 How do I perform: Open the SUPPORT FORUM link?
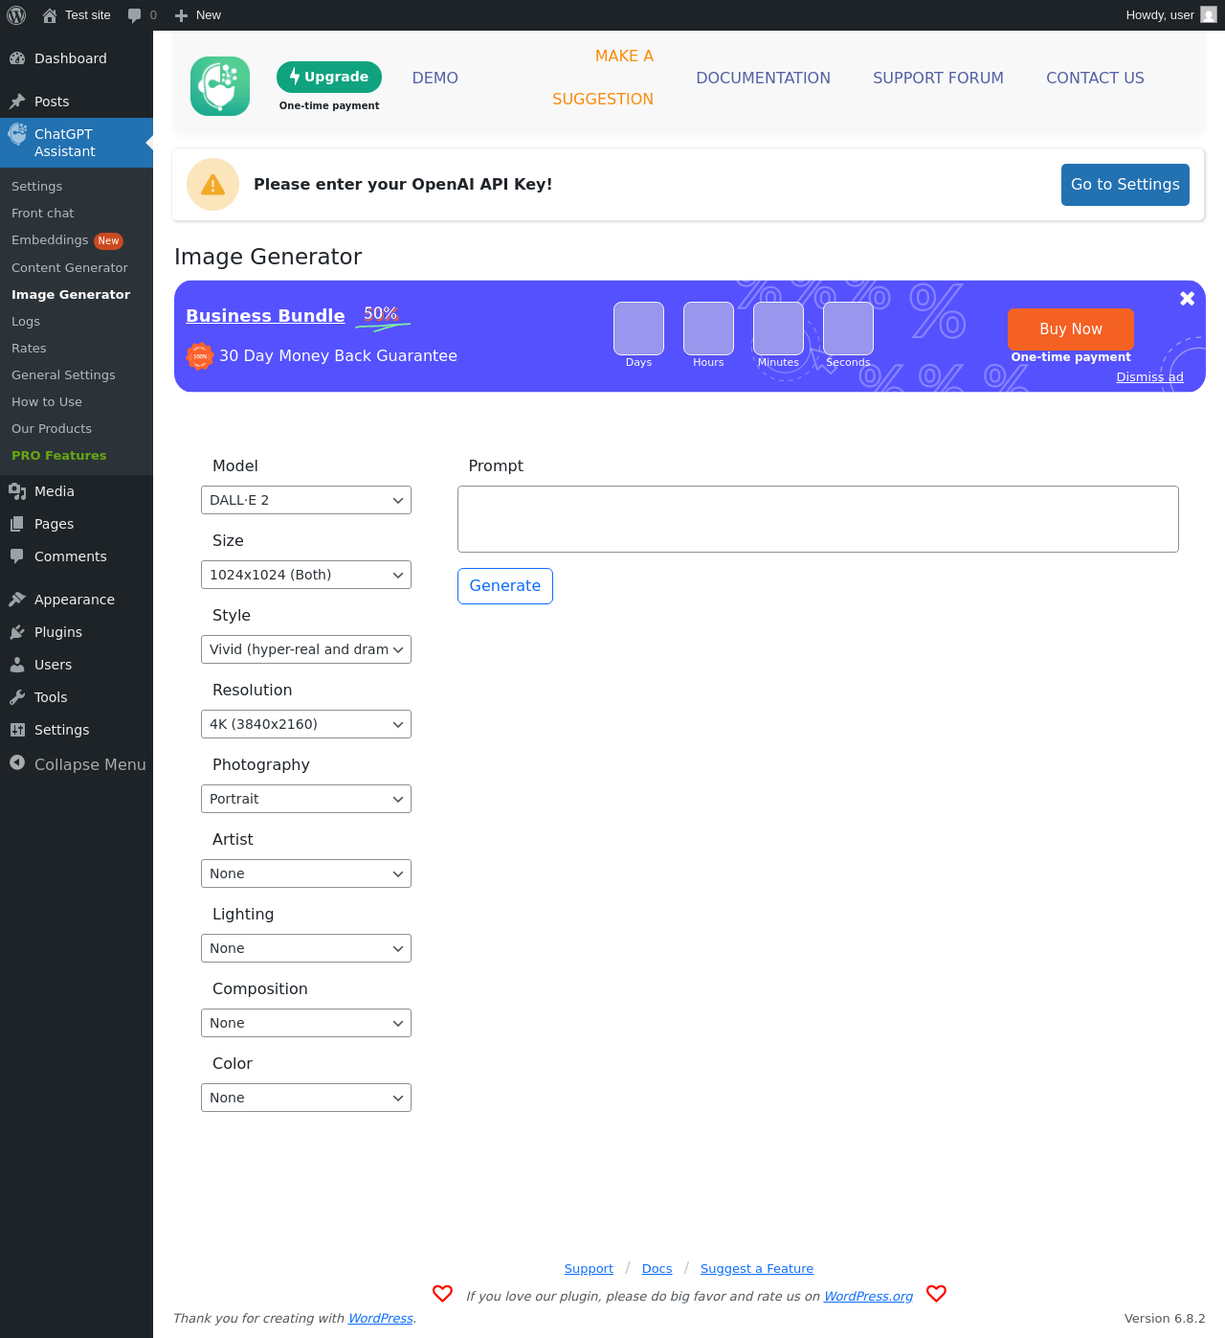pos(938,79)
